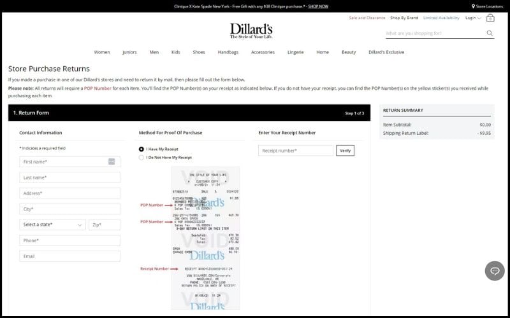Expand the Login dropdown
Image resolution: width=510 pixels, height=318 pixels.
point(473,18)
